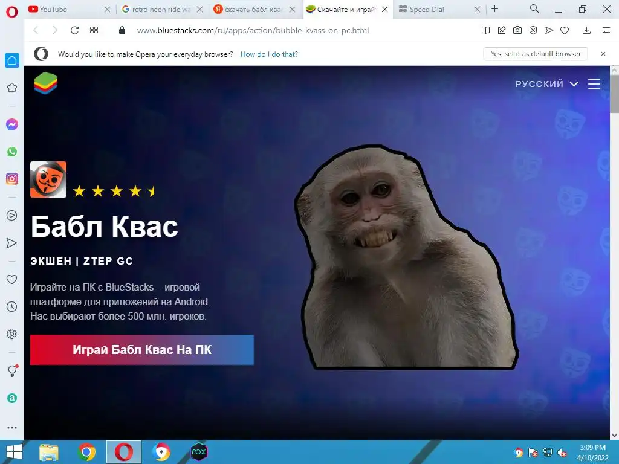Open History clock icon in sidebar
This screenshot has height=464, width=619.
coord(12,306)
